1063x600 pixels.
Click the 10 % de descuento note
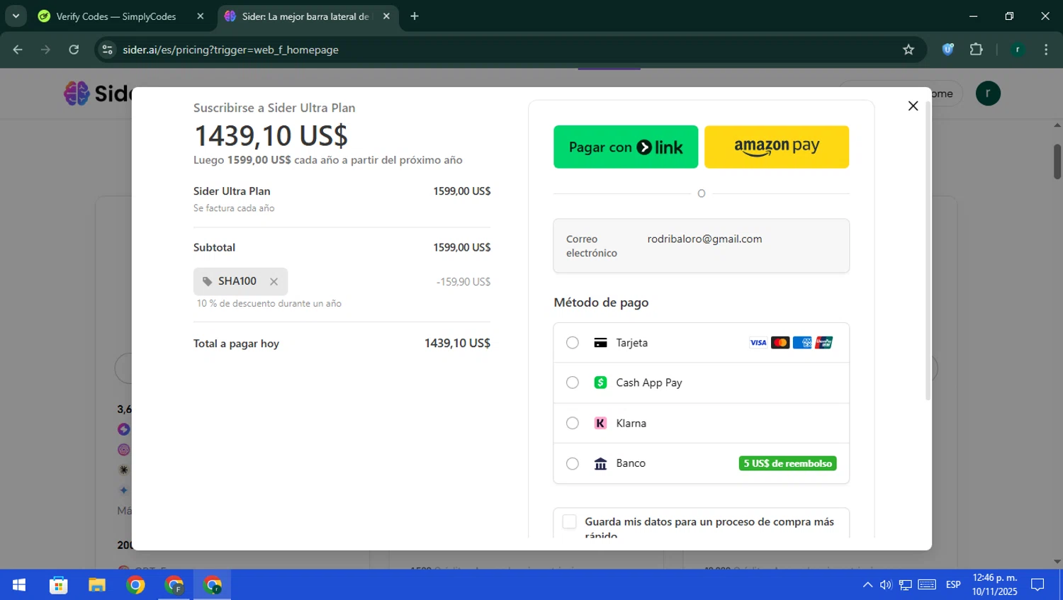269,303
